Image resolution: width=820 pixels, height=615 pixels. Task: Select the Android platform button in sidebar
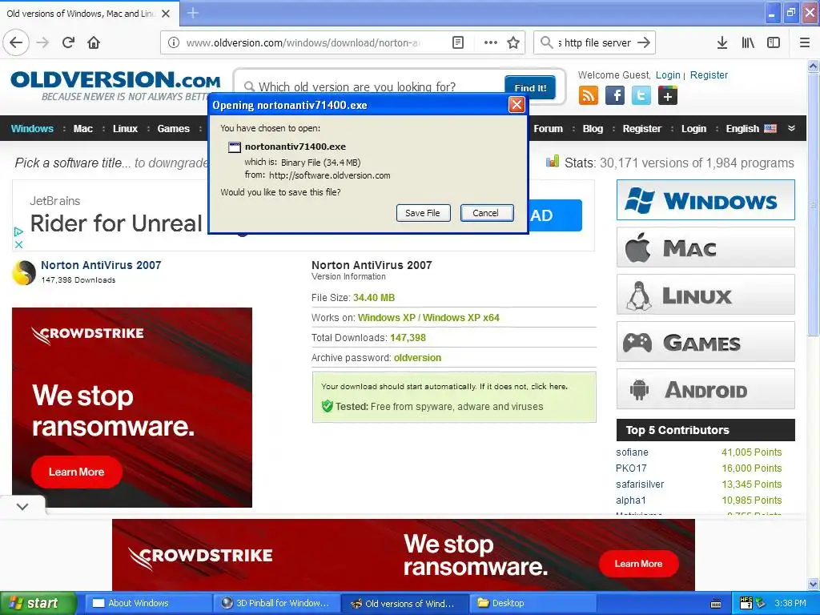[x=705, y=389]
